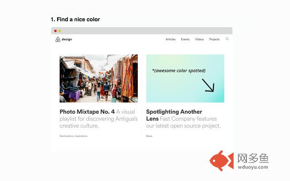Open the market street photo thumbnail
290x181 pixels.
(98, 78)
